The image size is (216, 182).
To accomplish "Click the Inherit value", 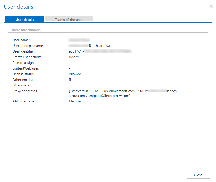I will click(74, 57).
